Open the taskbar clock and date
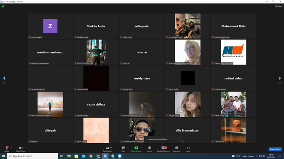The width and height of the screenshot is (284, 159). (x=271, y=156)
